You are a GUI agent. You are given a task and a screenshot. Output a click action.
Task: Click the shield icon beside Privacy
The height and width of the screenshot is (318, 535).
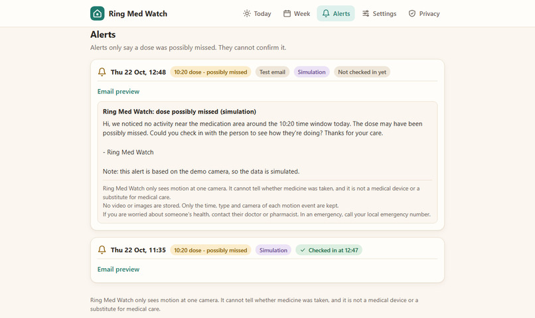(412, 14)
